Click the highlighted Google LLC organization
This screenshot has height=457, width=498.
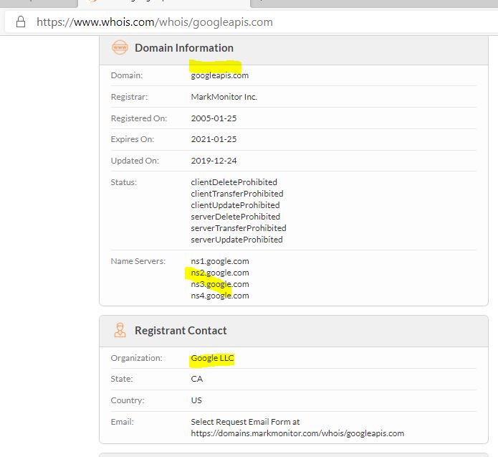pos(212,358)
